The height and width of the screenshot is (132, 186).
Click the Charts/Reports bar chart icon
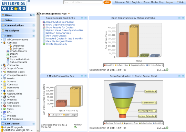8,51
